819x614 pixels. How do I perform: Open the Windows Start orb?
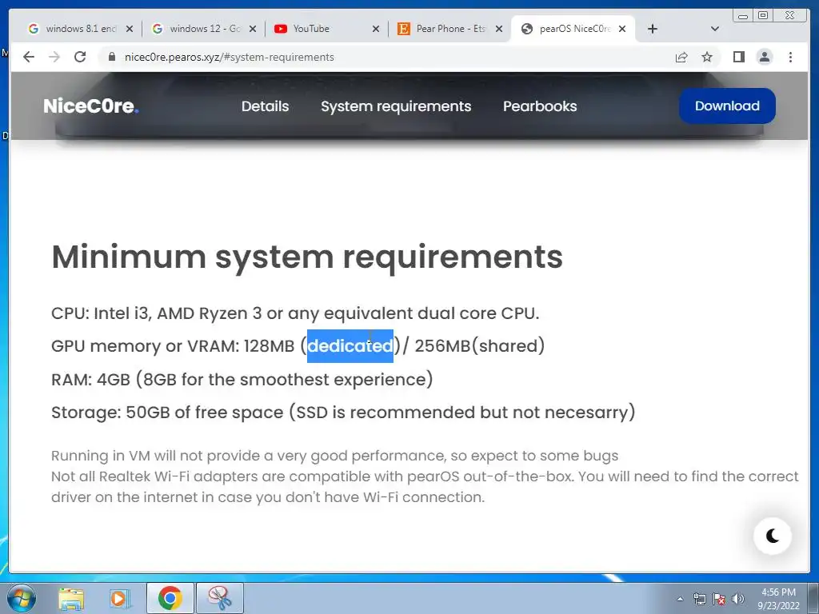22,598
